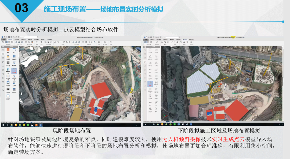Click binoculars tool in 现阶段场地布置 ribbon
Screen dimensions: 290x159
pos(95,42)
